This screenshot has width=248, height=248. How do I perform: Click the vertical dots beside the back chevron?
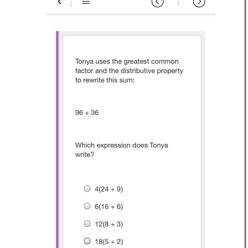pyautogui.click(x=71, y=3)
